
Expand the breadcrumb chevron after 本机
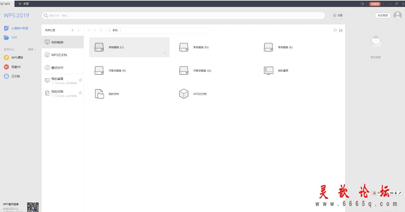click(x=120, y=30)
